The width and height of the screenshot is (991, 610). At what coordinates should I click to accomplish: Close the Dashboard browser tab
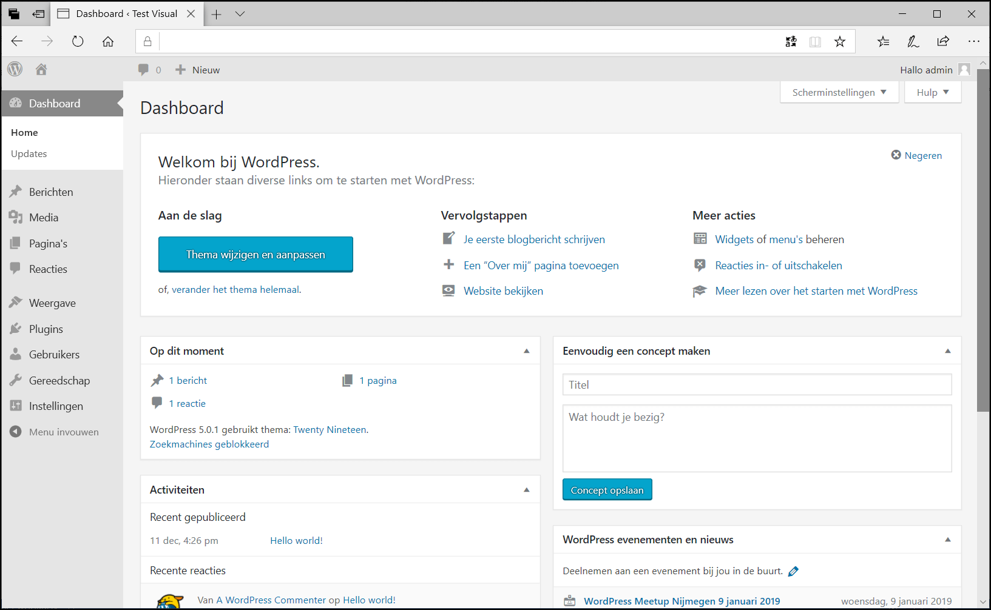tap(191, 14)
